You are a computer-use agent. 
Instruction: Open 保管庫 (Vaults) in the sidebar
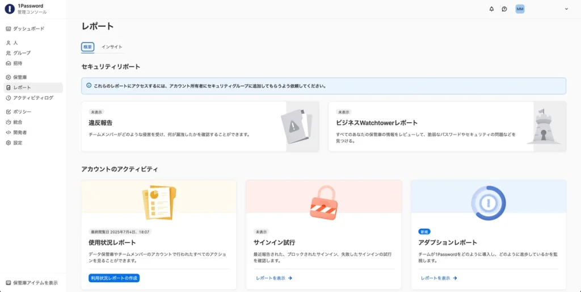(x=20, y=77)
